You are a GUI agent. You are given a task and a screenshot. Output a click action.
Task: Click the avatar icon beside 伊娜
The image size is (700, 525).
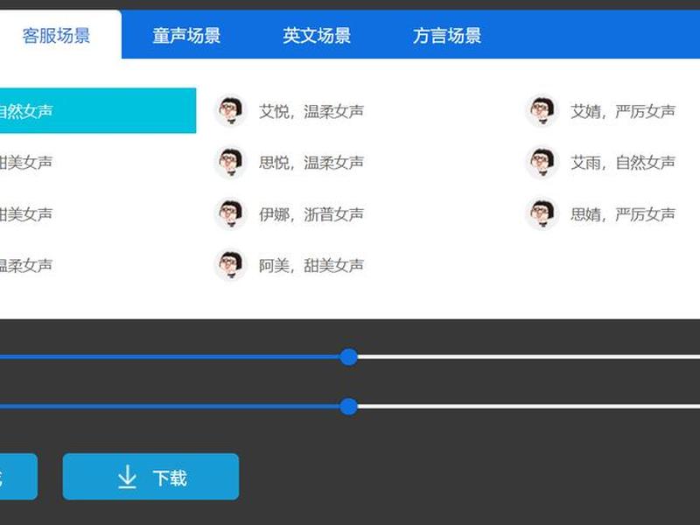[x=231, y=213]
